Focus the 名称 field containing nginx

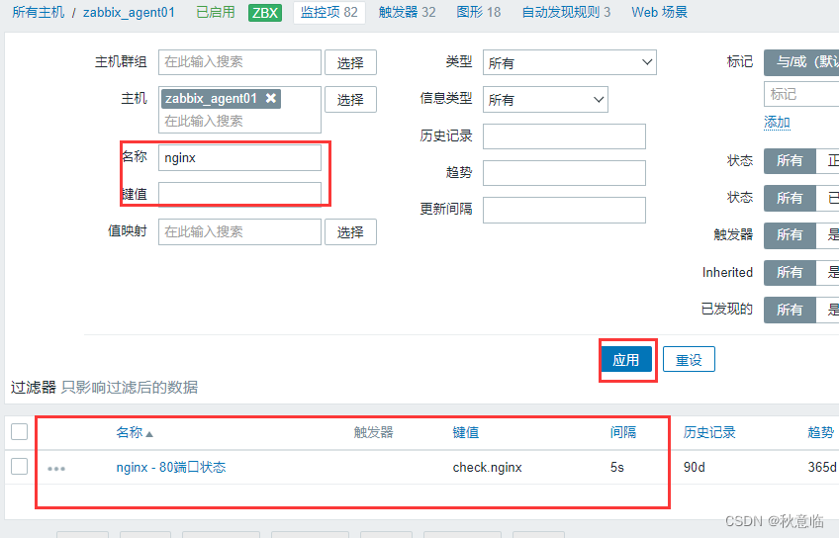tap(239, 158)
